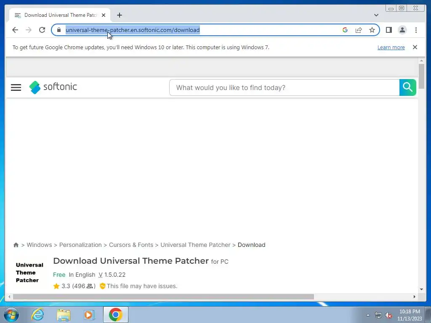This screenshot has width=431, height=323.
Task: Open Windows Media Player from taskbar
Action: coord(89,315)
